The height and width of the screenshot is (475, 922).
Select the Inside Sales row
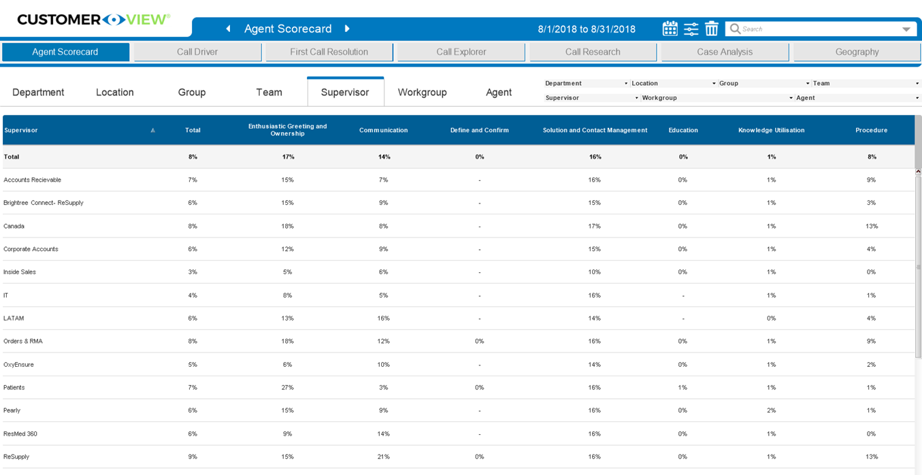click(x=458, y=272)
